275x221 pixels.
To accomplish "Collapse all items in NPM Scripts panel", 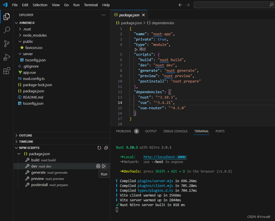I will click(x=106, y=148).
